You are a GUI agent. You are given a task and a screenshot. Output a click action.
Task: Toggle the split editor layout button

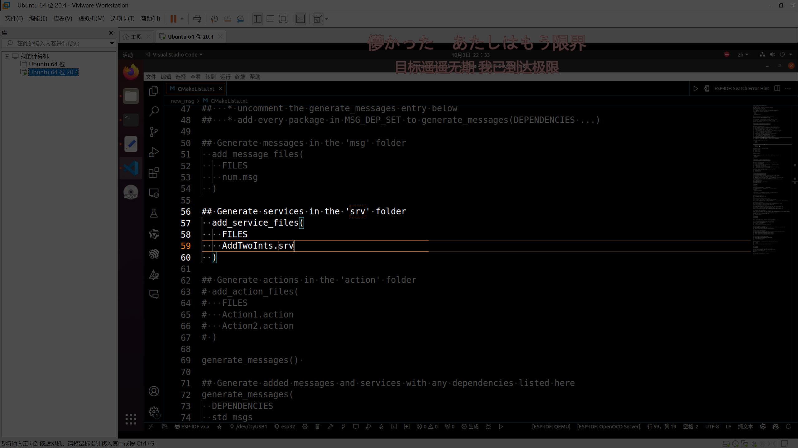tap(777, 88)
